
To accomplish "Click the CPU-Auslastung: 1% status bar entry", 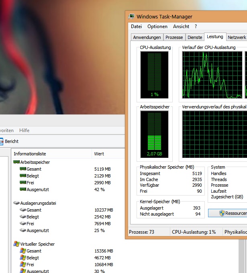I will tap(194, 232).
